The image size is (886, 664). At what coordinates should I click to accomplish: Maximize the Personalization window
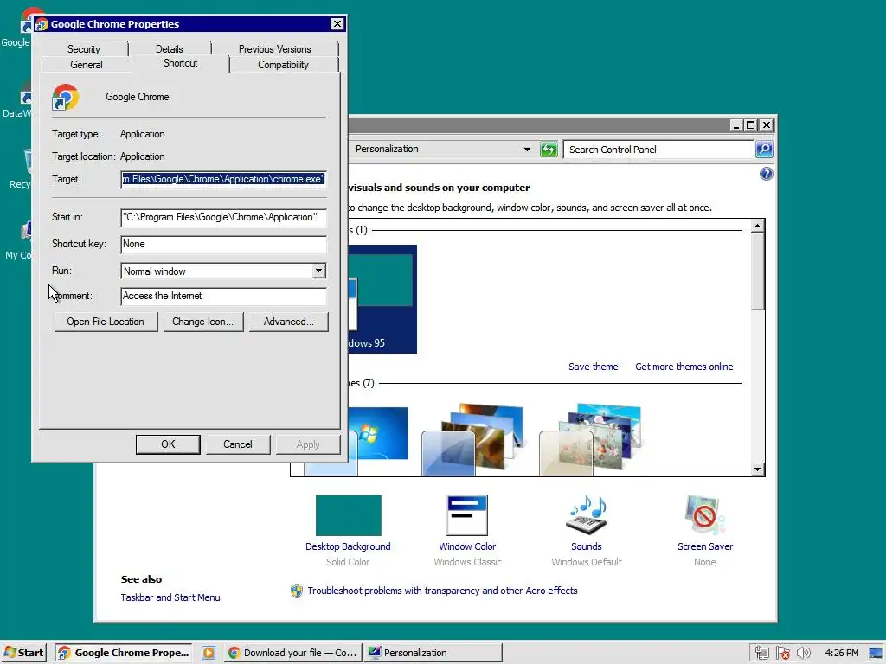pos(750,124)
